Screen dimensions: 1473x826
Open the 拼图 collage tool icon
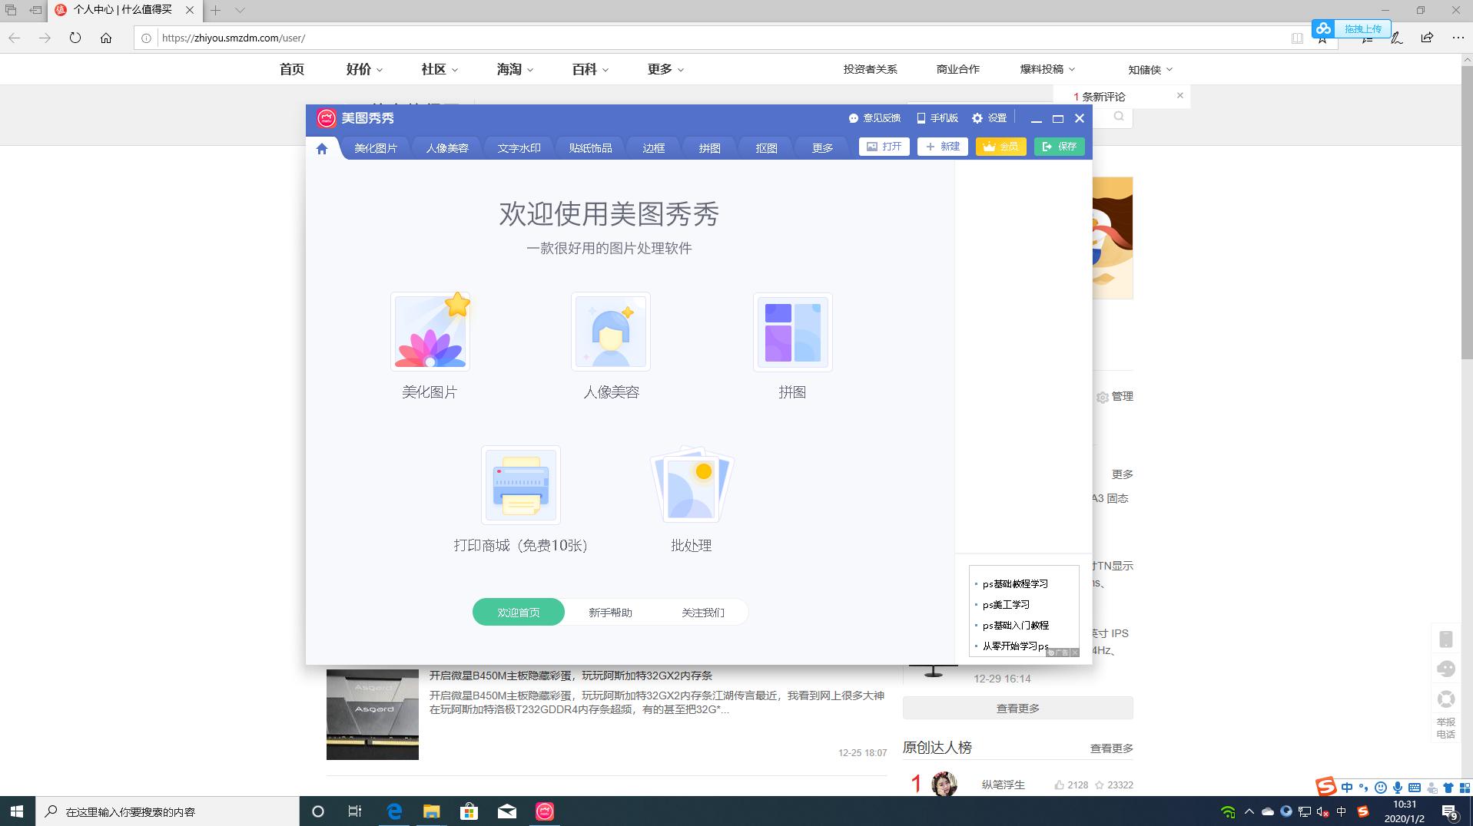click(x=792, y=332)
